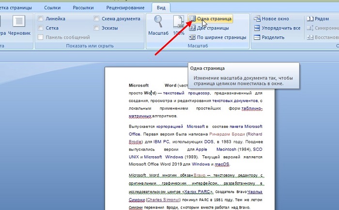Image resolution: width=339 pixels, height=210 pixels.
Task: Open the Вид ribbon tab
Action: coord(161,8)
